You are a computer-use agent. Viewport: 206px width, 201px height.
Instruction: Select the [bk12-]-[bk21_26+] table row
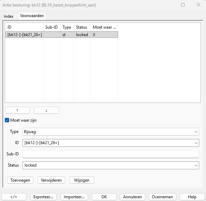pyautogui.click(x=61, y=35)
